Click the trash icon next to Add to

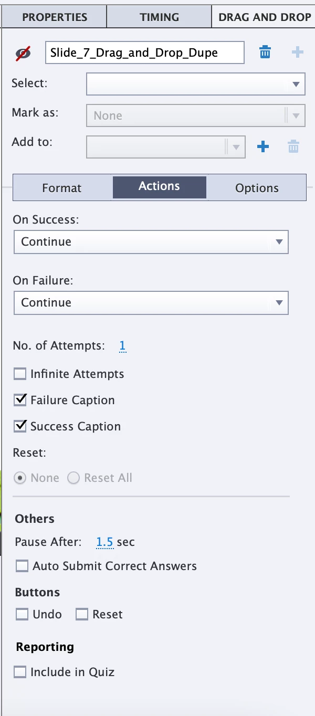pyautogui.click(x=293, y=147)
